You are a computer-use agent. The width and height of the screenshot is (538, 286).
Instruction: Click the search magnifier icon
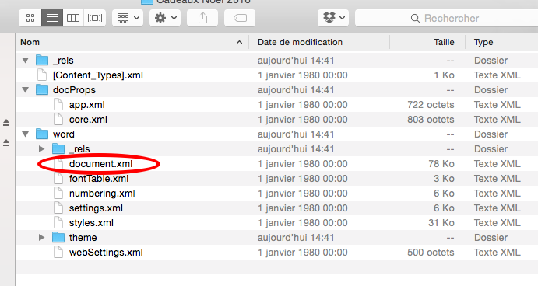(x=415, y=18)
